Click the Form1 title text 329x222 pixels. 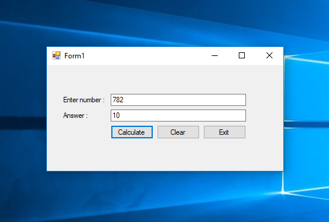(x=74, y=56)
